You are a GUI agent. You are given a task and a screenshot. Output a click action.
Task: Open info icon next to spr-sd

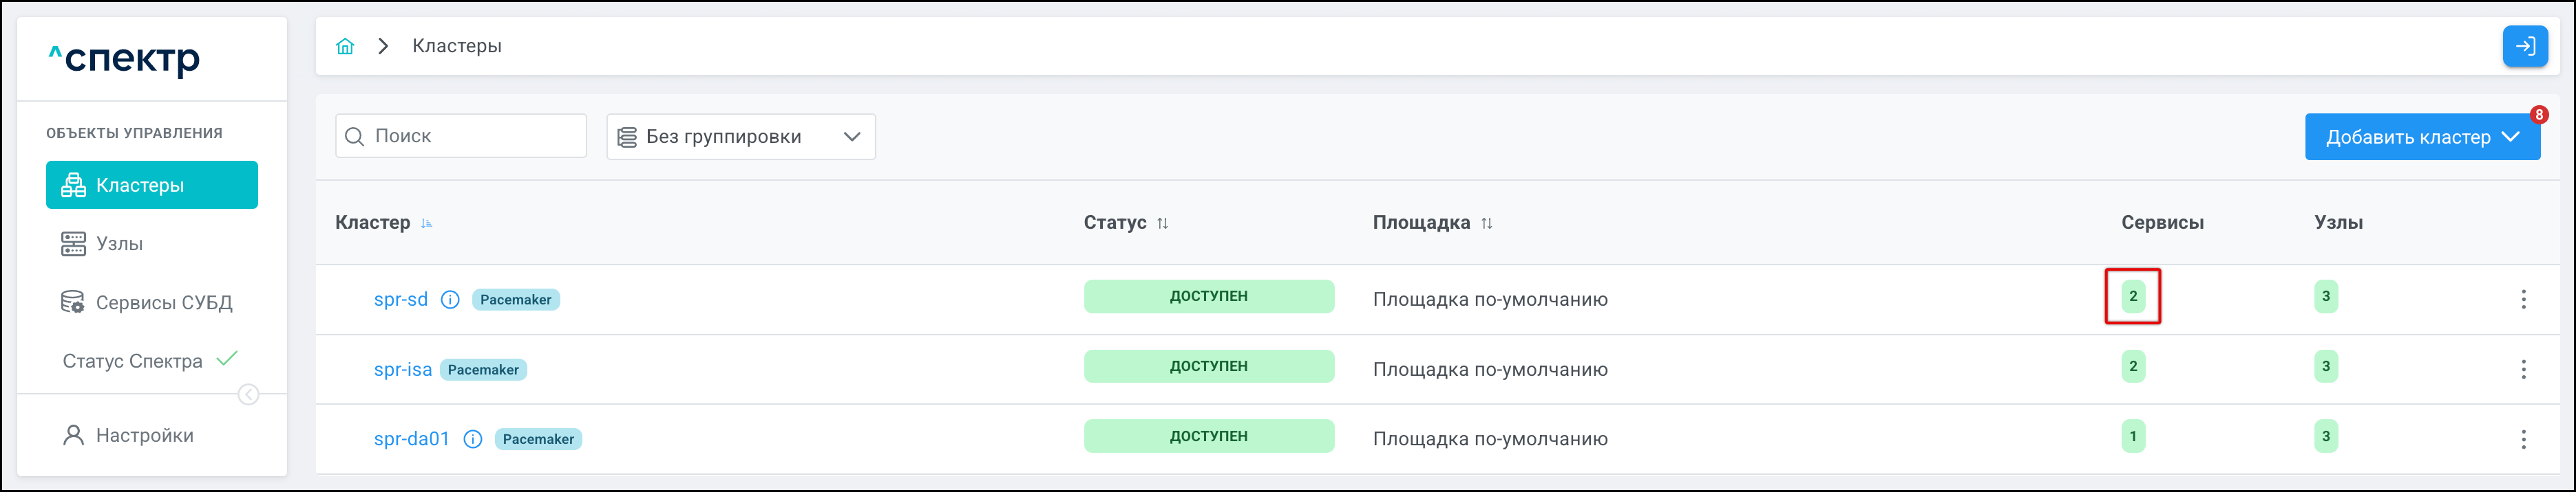450,300
